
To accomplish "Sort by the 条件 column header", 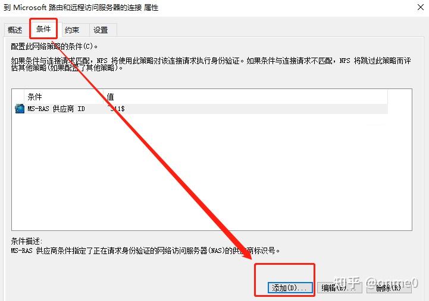I will click(x=64, y=97).
